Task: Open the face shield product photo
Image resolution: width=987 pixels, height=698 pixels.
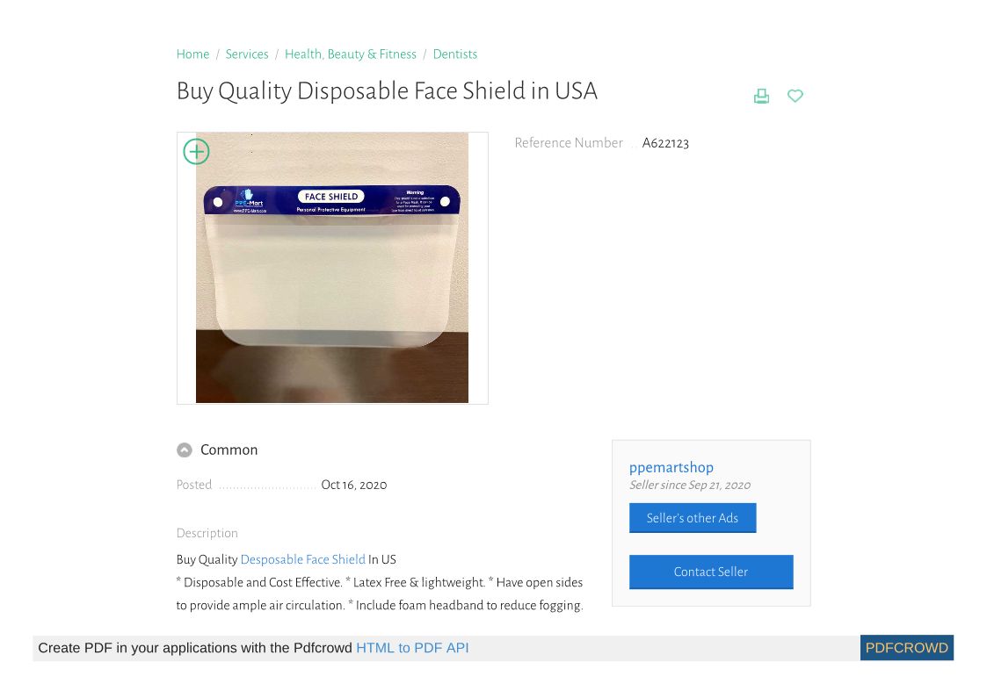Action: tap(332, 268)
